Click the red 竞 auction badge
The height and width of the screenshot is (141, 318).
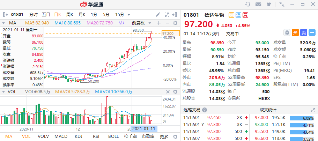(245, 15)
